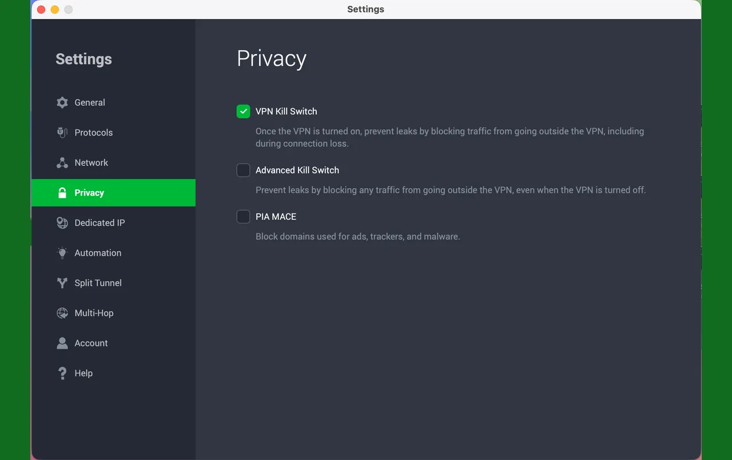Go to Dedicated IP settings
Viewport: 732px width, 460px height.
click(113, 223)
